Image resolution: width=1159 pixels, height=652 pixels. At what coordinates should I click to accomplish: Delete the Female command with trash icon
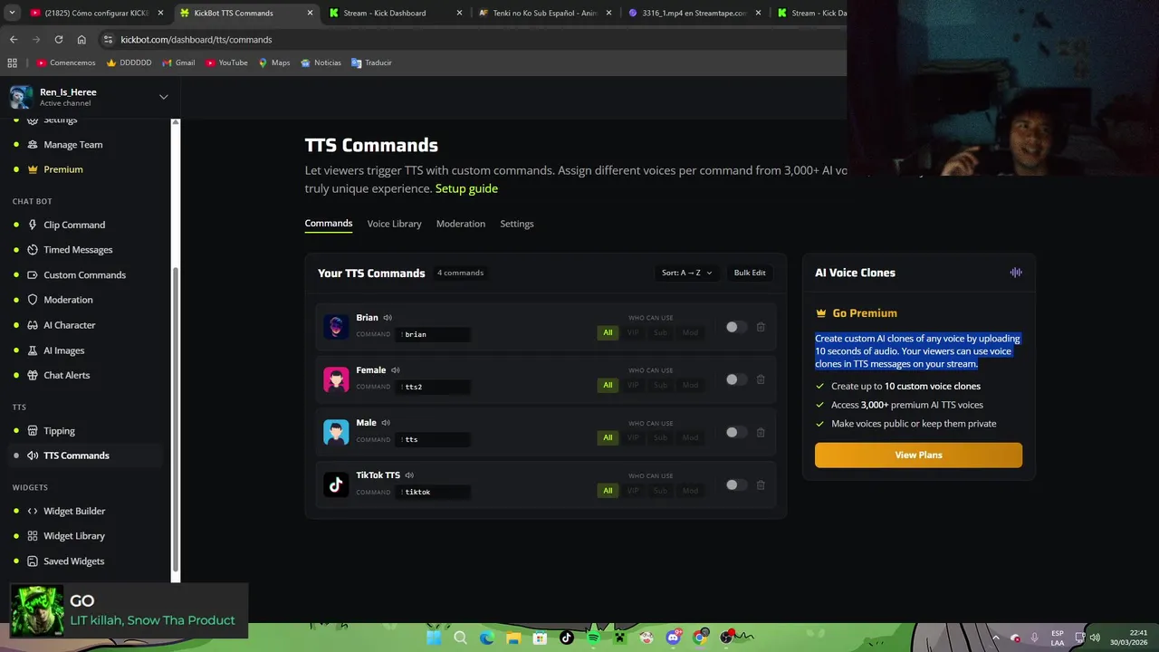tap(761, 379)
